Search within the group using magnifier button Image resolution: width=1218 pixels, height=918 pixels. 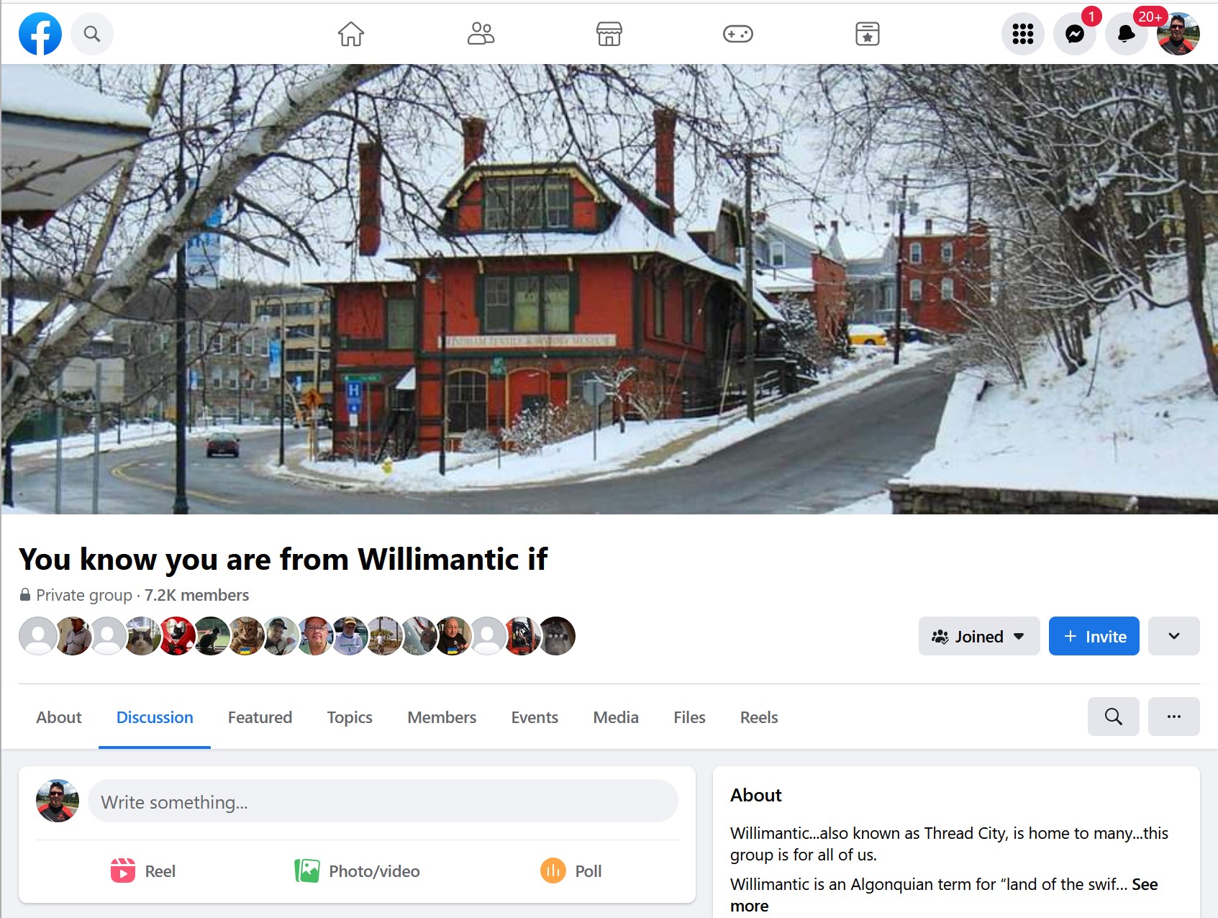tap(1113, 717)
